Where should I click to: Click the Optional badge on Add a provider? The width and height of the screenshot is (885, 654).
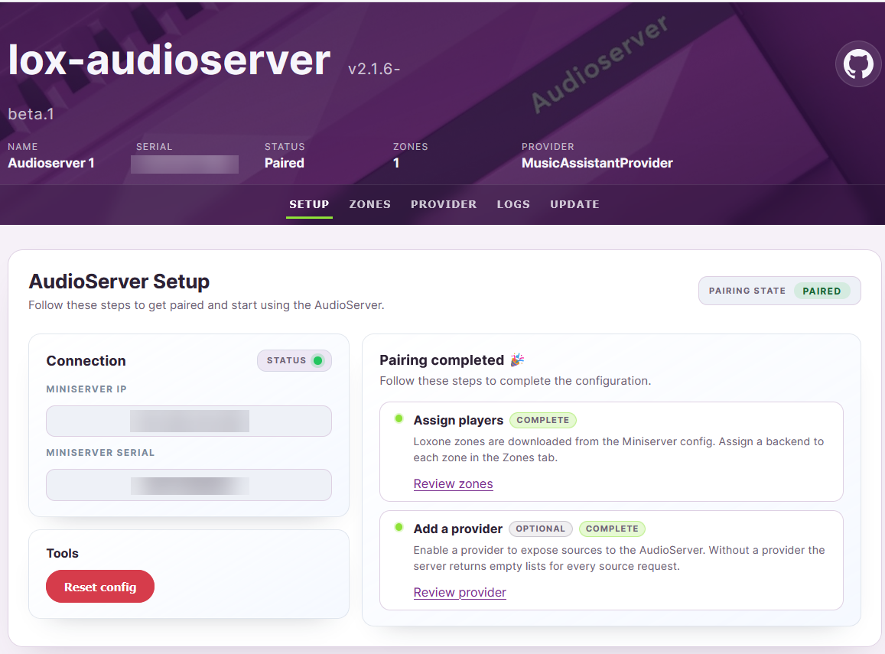click(540, 529)
